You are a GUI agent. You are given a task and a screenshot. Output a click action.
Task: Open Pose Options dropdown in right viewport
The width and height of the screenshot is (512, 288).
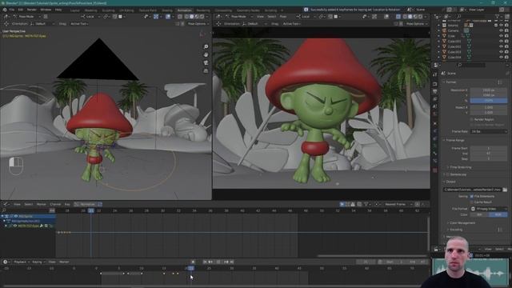(x=416, y=24)
